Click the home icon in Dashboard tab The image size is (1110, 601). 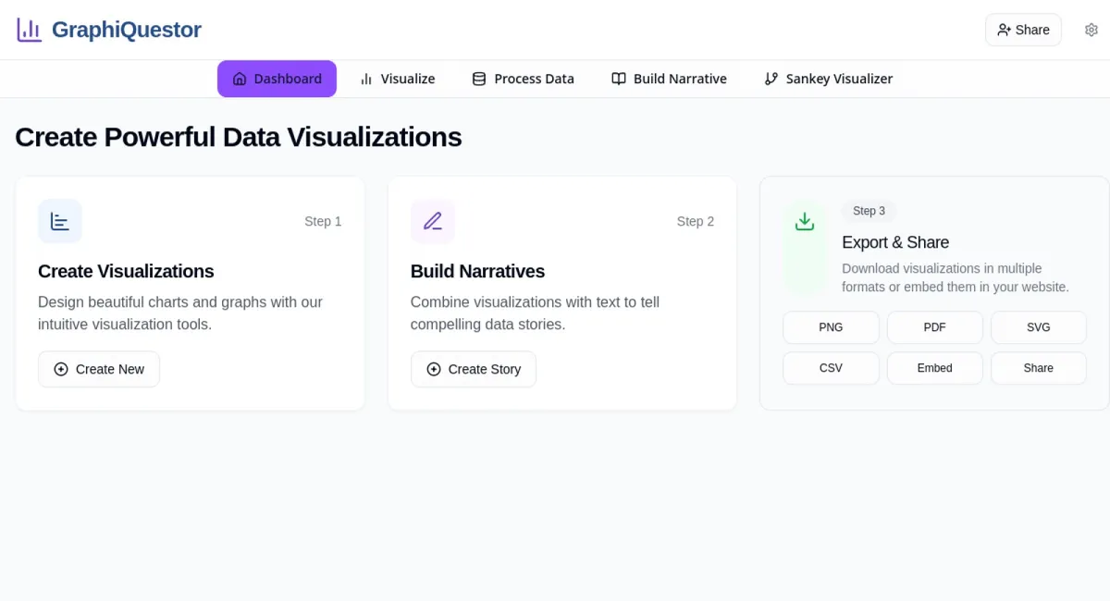tap(240, 80)
